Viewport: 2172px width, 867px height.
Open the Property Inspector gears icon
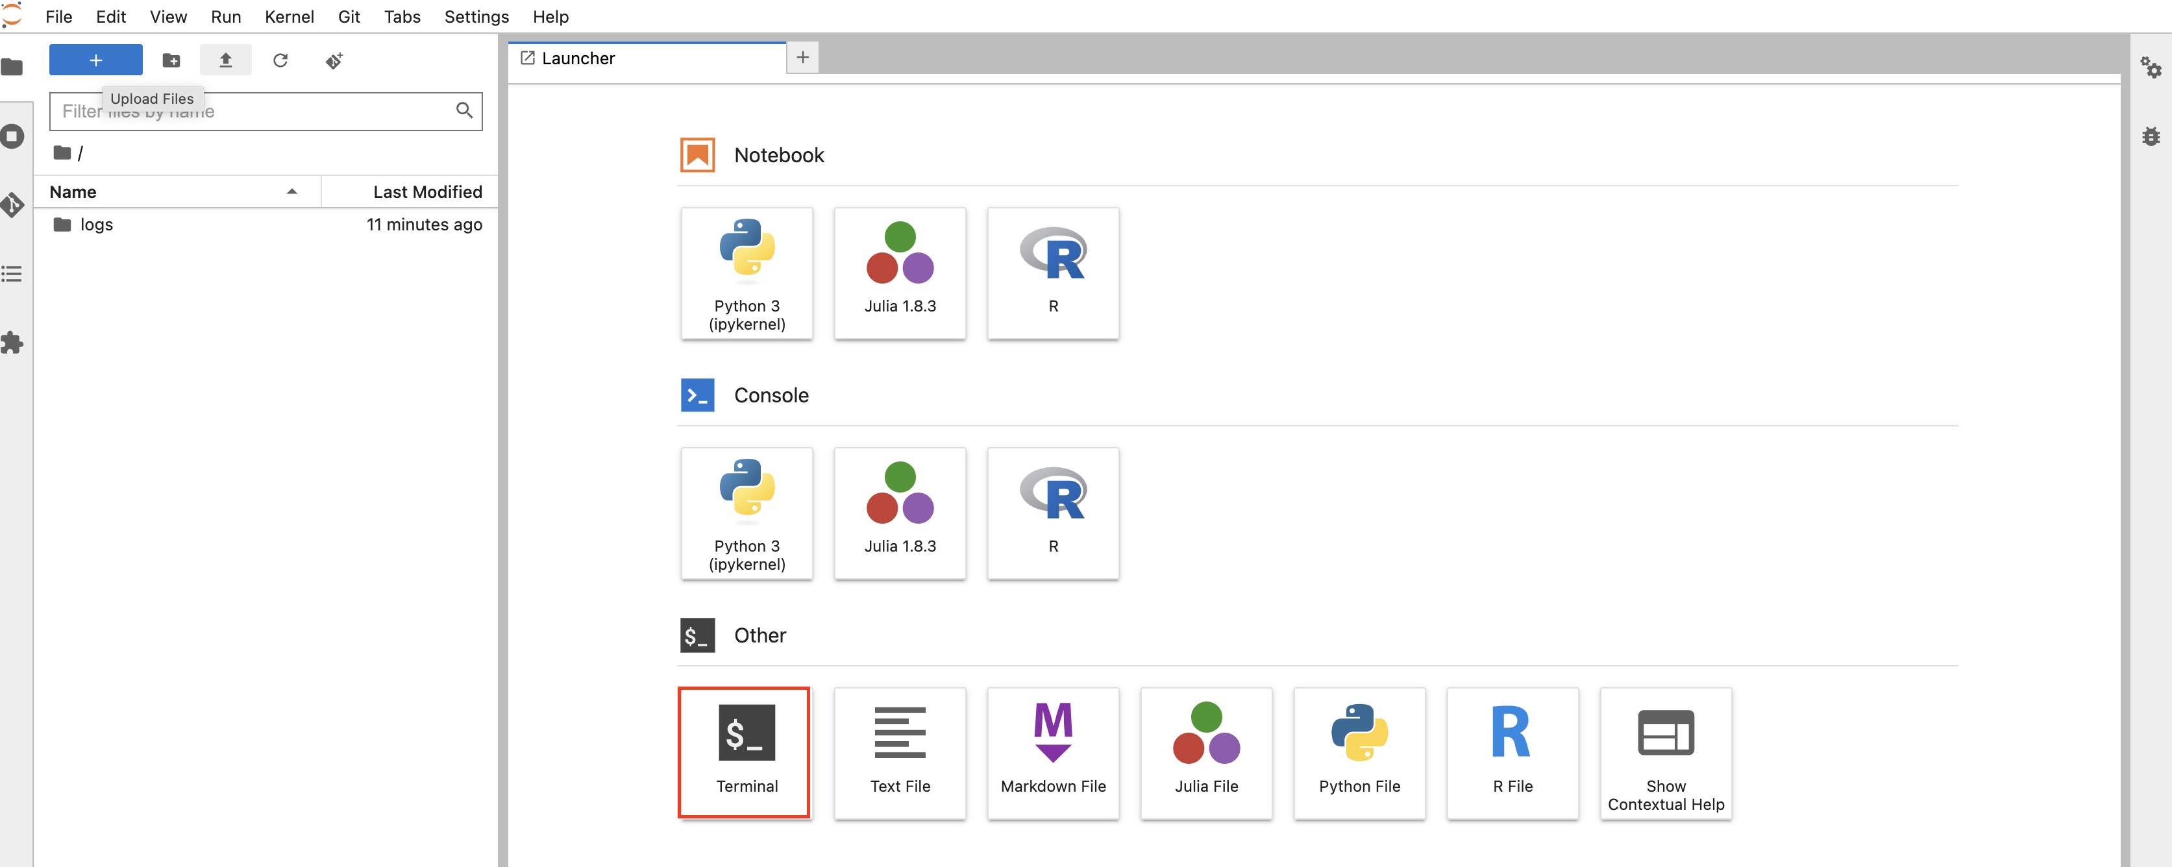[x=2150, y=67]
